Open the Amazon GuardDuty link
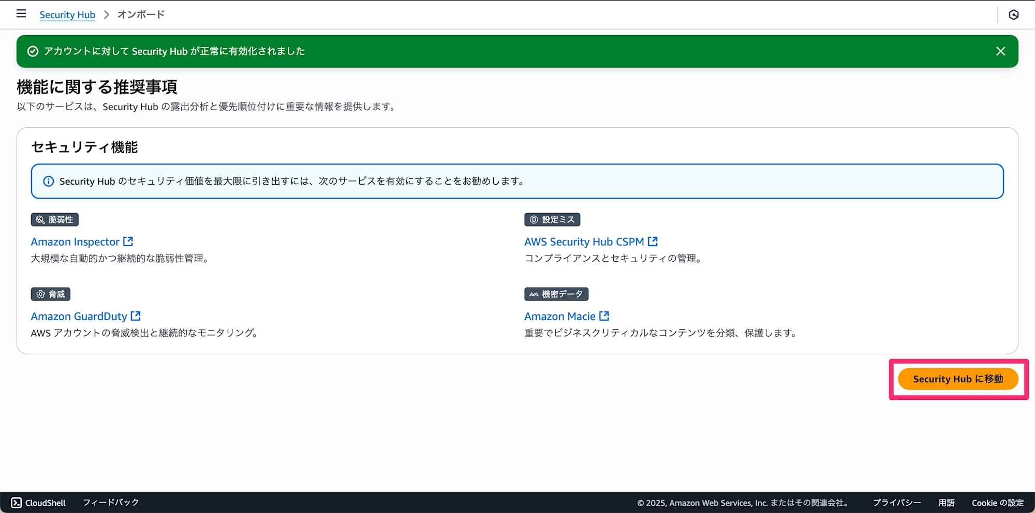Screen dimensions: 1035x513 (x=79, y=316)
